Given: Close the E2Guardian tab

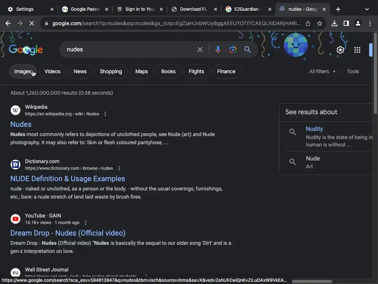Looking at the screenshot, I should pyautogui.click(x=270, y=9).
